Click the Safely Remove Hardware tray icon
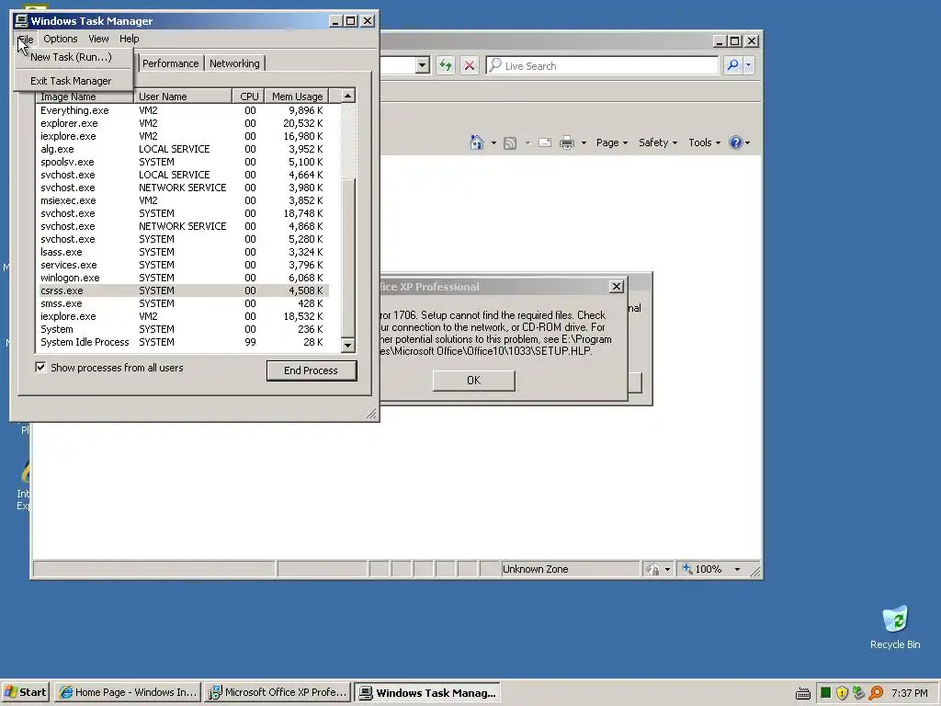941x706 pixels. click(859, 693)
